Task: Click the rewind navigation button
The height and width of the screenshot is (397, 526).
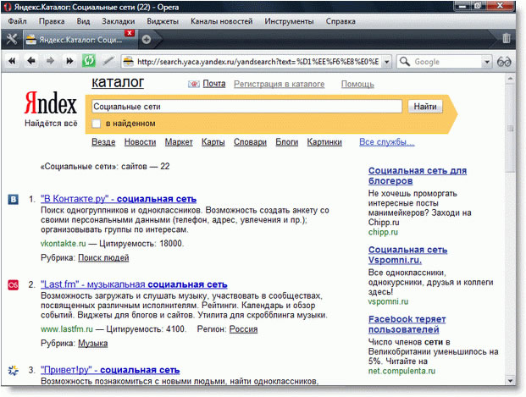Action: (12, 61)
